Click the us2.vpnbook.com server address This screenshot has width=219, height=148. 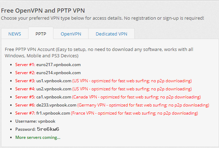54,89
